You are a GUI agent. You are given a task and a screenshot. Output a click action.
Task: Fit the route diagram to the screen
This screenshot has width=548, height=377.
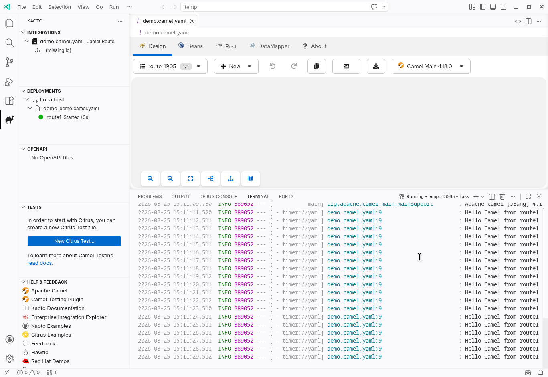click(190, 179)
